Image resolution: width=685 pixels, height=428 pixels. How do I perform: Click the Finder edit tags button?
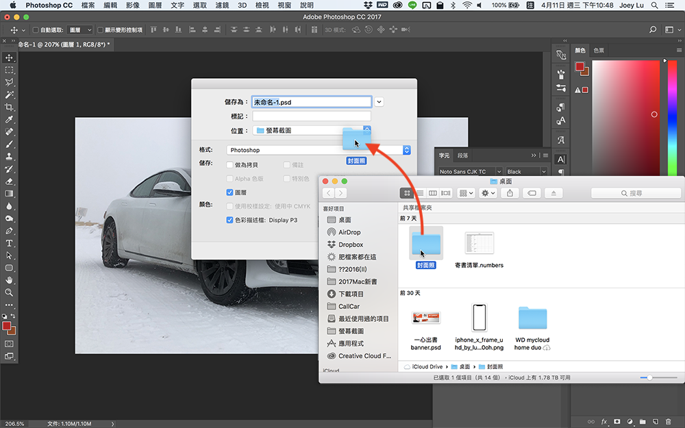pyautogui.click(x=532, y=193)
